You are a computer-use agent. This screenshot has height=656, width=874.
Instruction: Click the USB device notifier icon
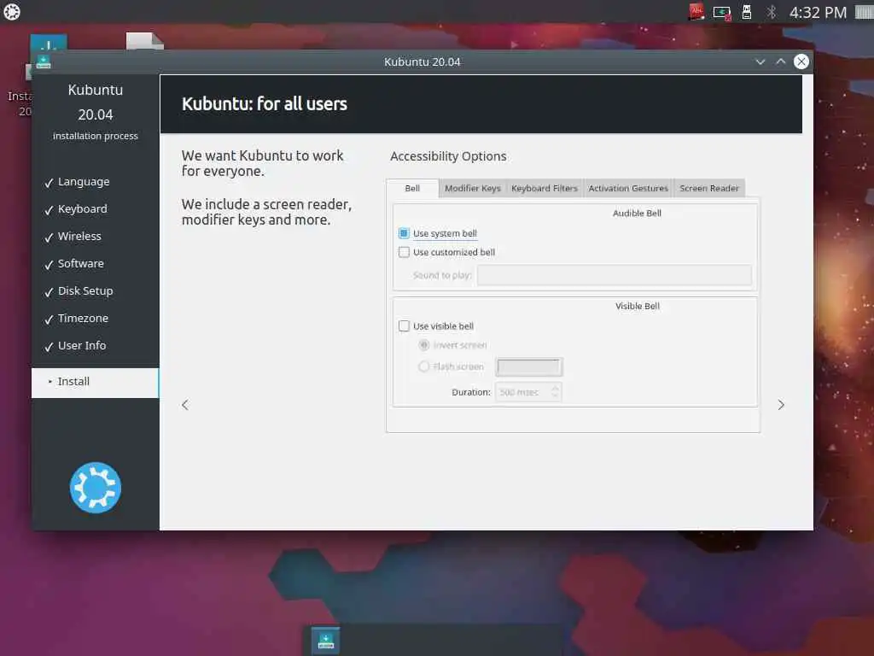[747, 12]
